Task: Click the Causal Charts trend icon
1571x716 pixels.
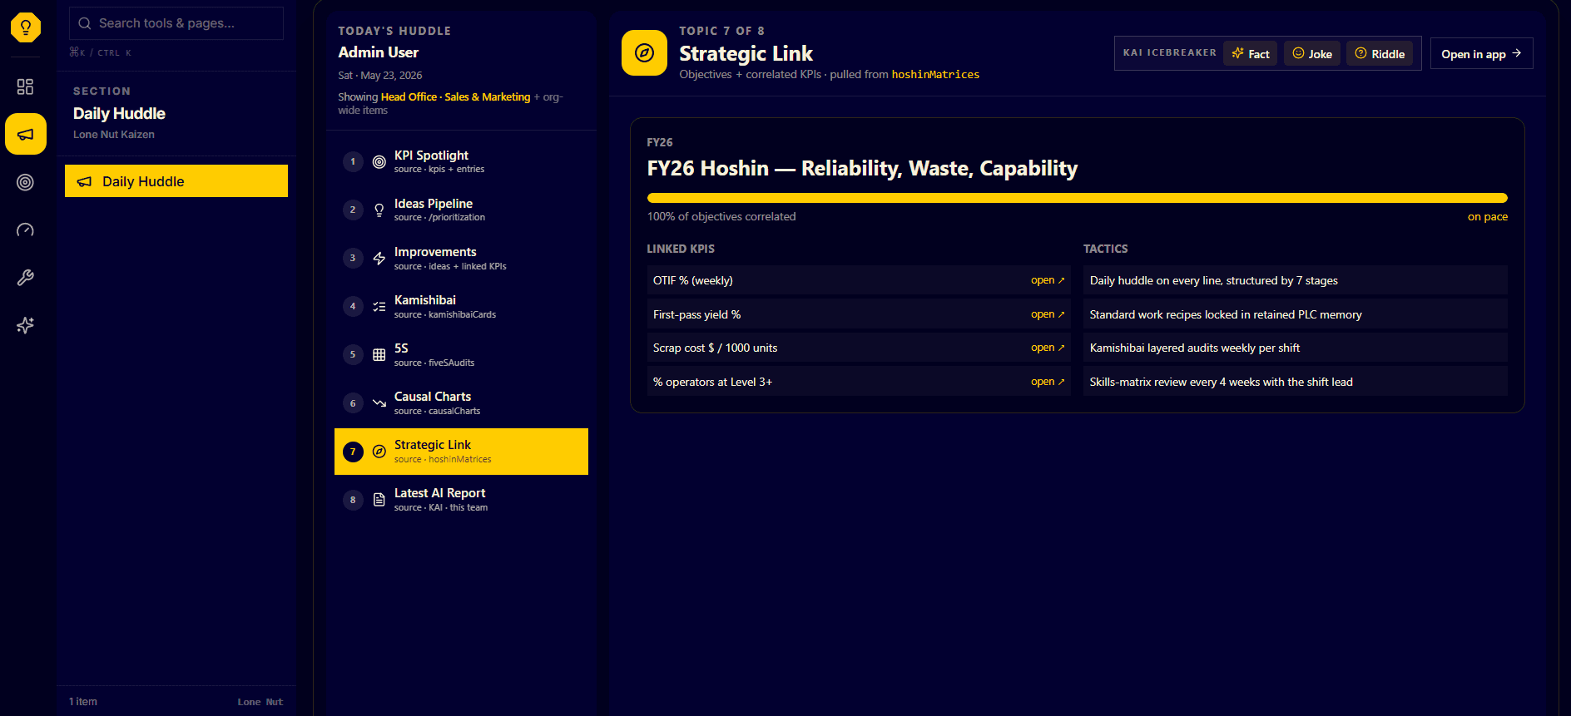Action: click(379, 402)
